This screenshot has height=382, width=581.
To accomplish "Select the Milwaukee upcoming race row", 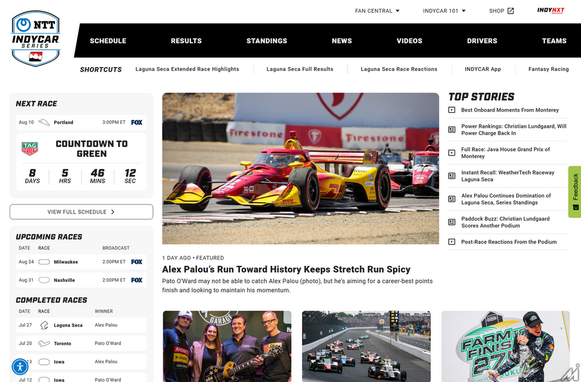I will click(81, 262).
